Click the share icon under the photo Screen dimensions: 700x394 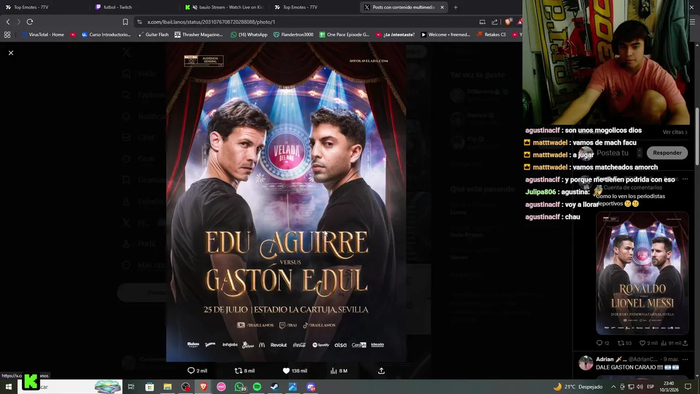click(381, 370)
